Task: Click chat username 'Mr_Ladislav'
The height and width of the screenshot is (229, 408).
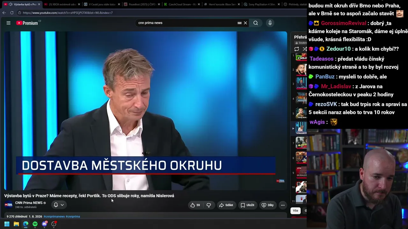Action: click(x=336, y=87)
